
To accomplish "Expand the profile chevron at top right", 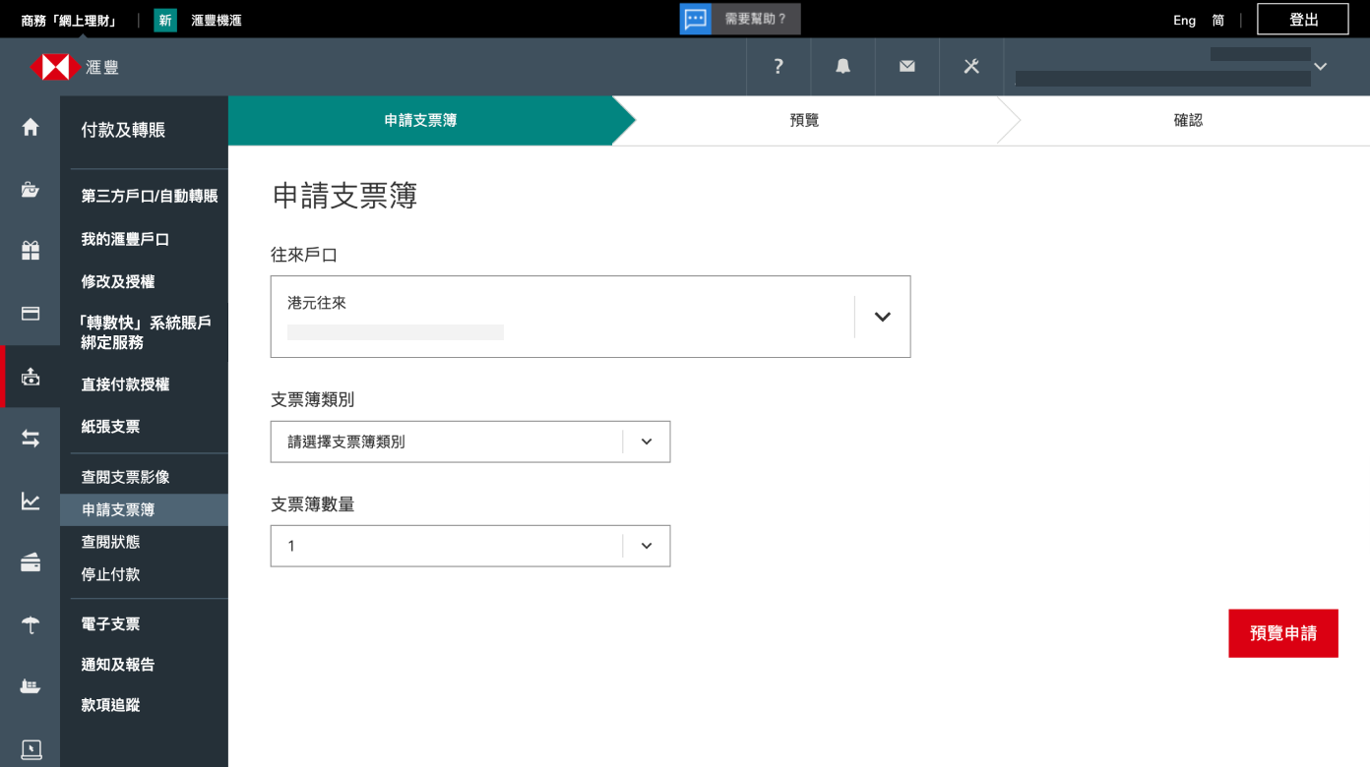I will click(1320, 66).
